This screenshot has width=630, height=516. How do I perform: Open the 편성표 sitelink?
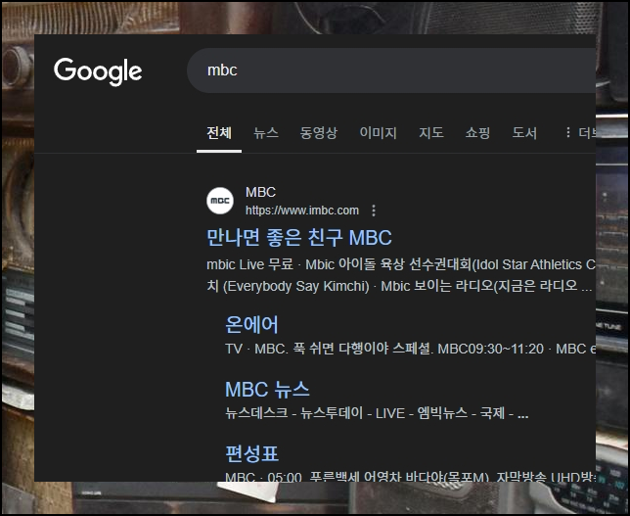[x=251, y=453]
